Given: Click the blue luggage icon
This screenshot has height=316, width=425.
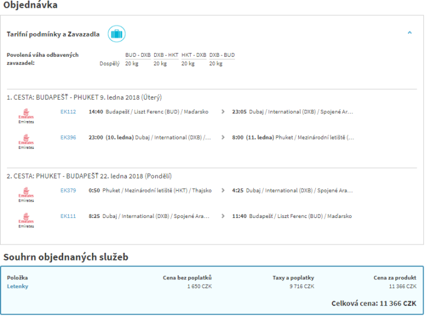Looking at the screenshot, I should (116, 34).
